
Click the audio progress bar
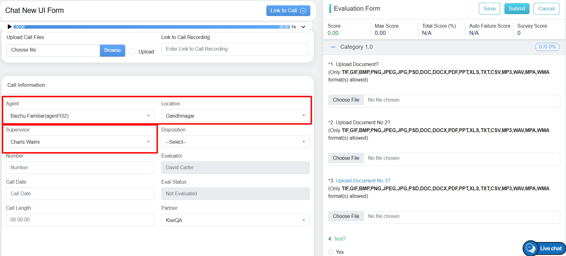click(151, 27)
